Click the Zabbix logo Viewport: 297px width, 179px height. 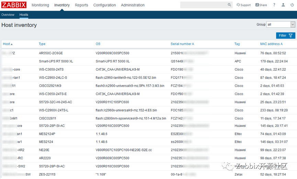tap(14, 5)
